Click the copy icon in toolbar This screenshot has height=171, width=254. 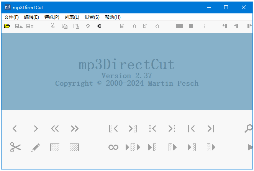[64, 26]
